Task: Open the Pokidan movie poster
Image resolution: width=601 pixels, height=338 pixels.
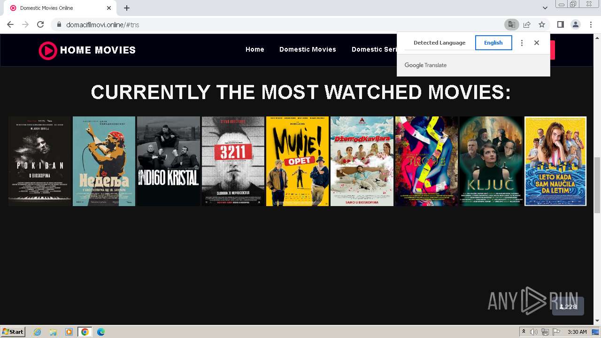Action: tap(39, 161)
